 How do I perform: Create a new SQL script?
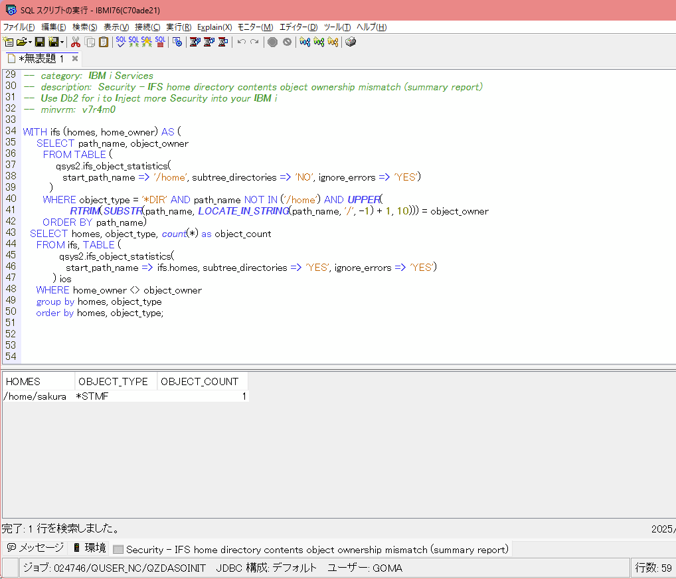tap(8, 42)
